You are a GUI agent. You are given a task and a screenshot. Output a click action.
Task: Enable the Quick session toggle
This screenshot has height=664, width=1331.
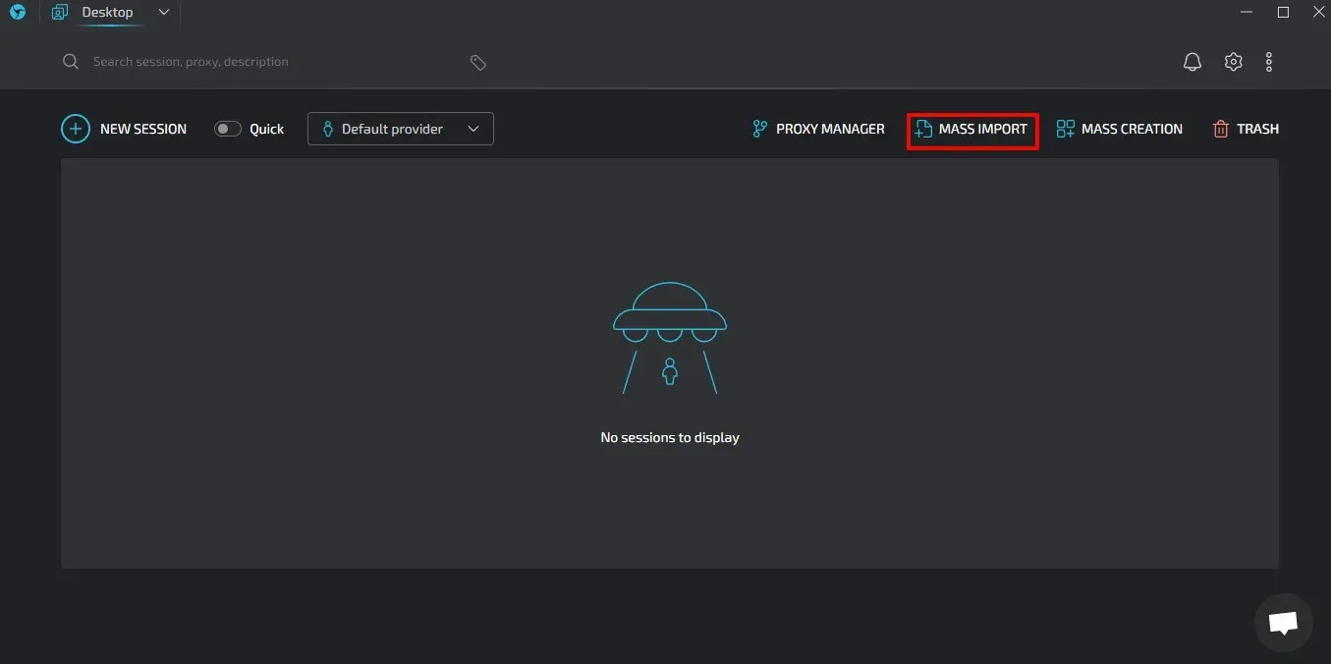point(227,129)
